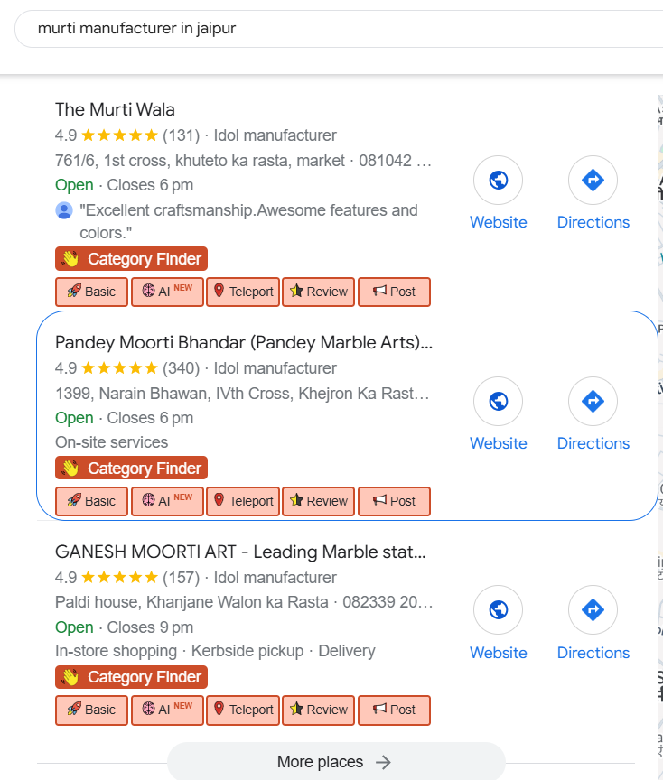
Task: Click the search box with murti query
Action: [x=334, y=29]
